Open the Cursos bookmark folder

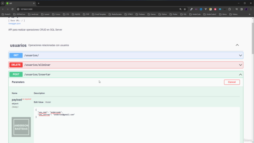coord(56,14)
